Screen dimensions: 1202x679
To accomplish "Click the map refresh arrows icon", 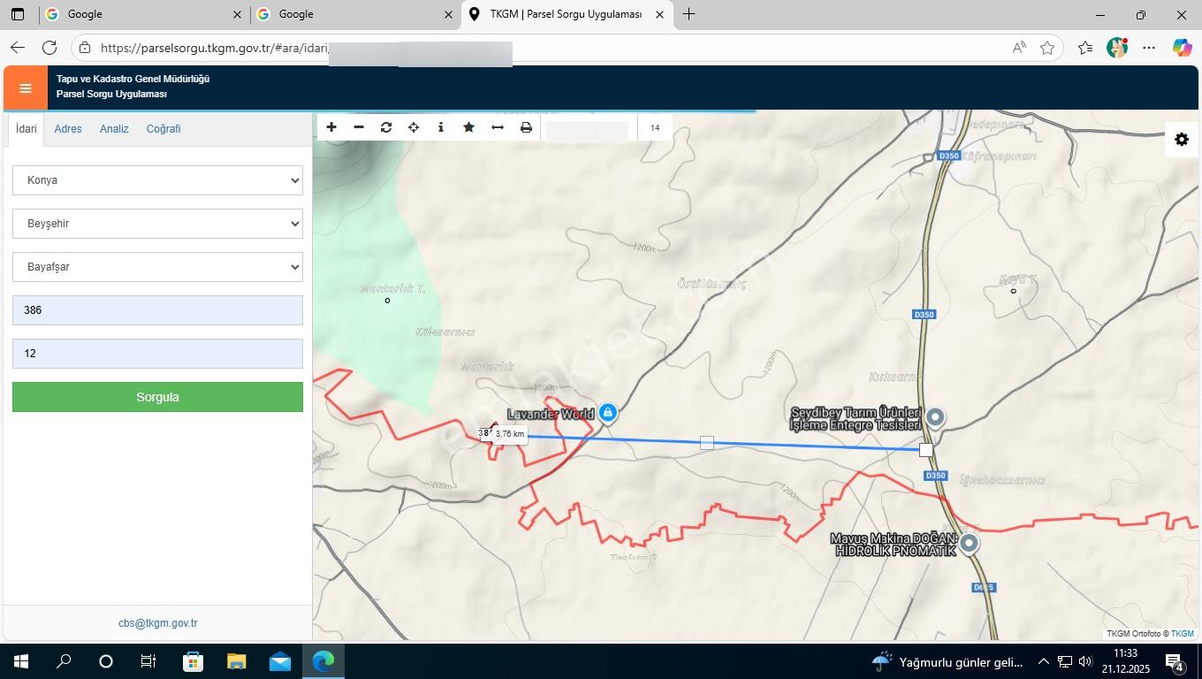I will click(x=386, y=127).
